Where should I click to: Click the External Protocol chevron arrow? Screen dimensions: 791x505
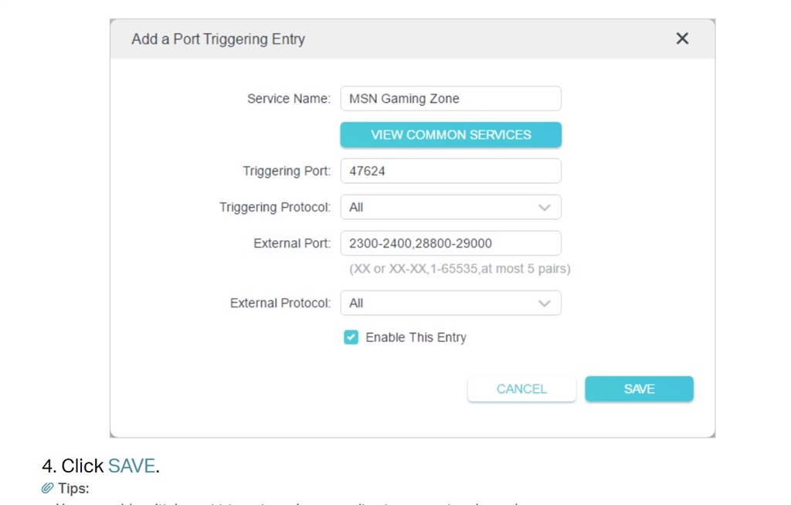[545, 303]
